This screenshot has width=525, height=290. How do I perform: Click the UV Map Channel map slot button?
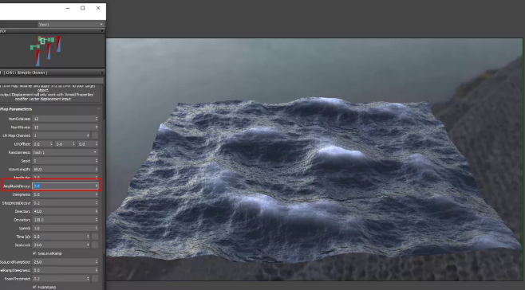[95, 135]
